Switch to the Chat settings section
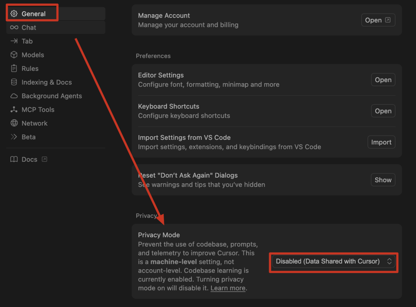The image size is (416, 307). pos(56,27)
